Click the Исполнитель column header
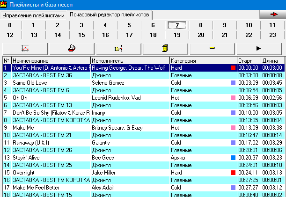The image size is (286, 197). 130,60
